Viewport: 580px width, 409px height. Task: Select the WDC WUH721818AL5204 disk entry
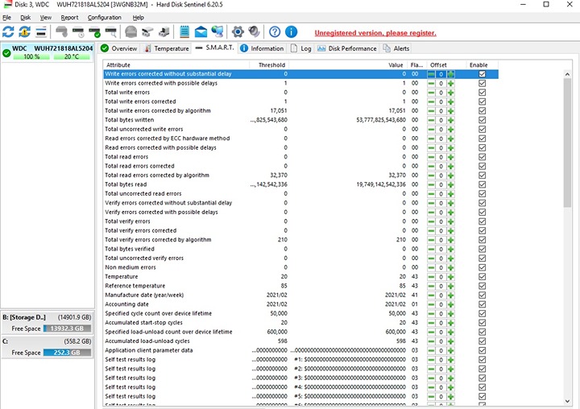48,52
